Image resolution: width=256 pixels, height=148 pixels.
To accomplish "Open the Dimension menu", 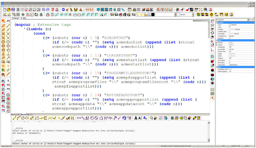I will [42, 6].
